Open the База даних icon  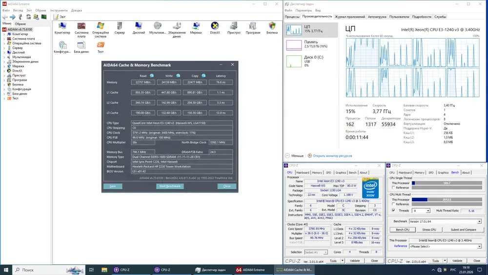tap(81, 45)
